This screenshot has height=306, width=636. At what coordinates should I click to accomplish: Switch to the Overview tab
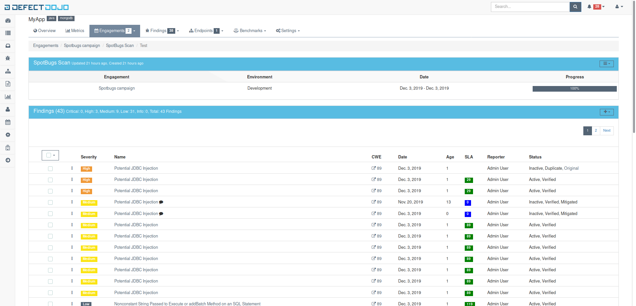44,31
